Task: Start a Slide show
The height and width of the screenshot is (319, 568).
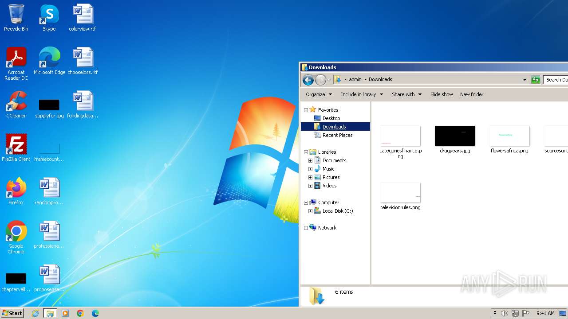Action: pyautogui.click(x=442, y=94)
